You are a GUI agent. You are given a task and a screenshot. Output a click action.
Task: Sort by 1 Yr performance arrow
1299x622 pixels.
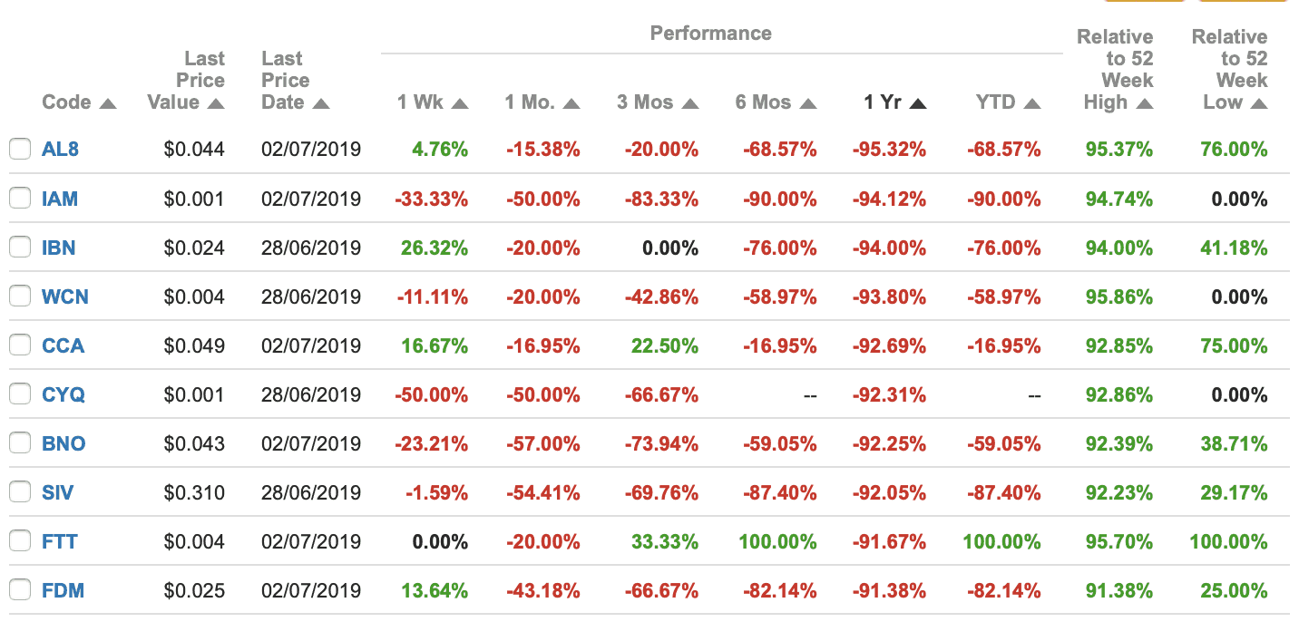[x=918, y=104]
